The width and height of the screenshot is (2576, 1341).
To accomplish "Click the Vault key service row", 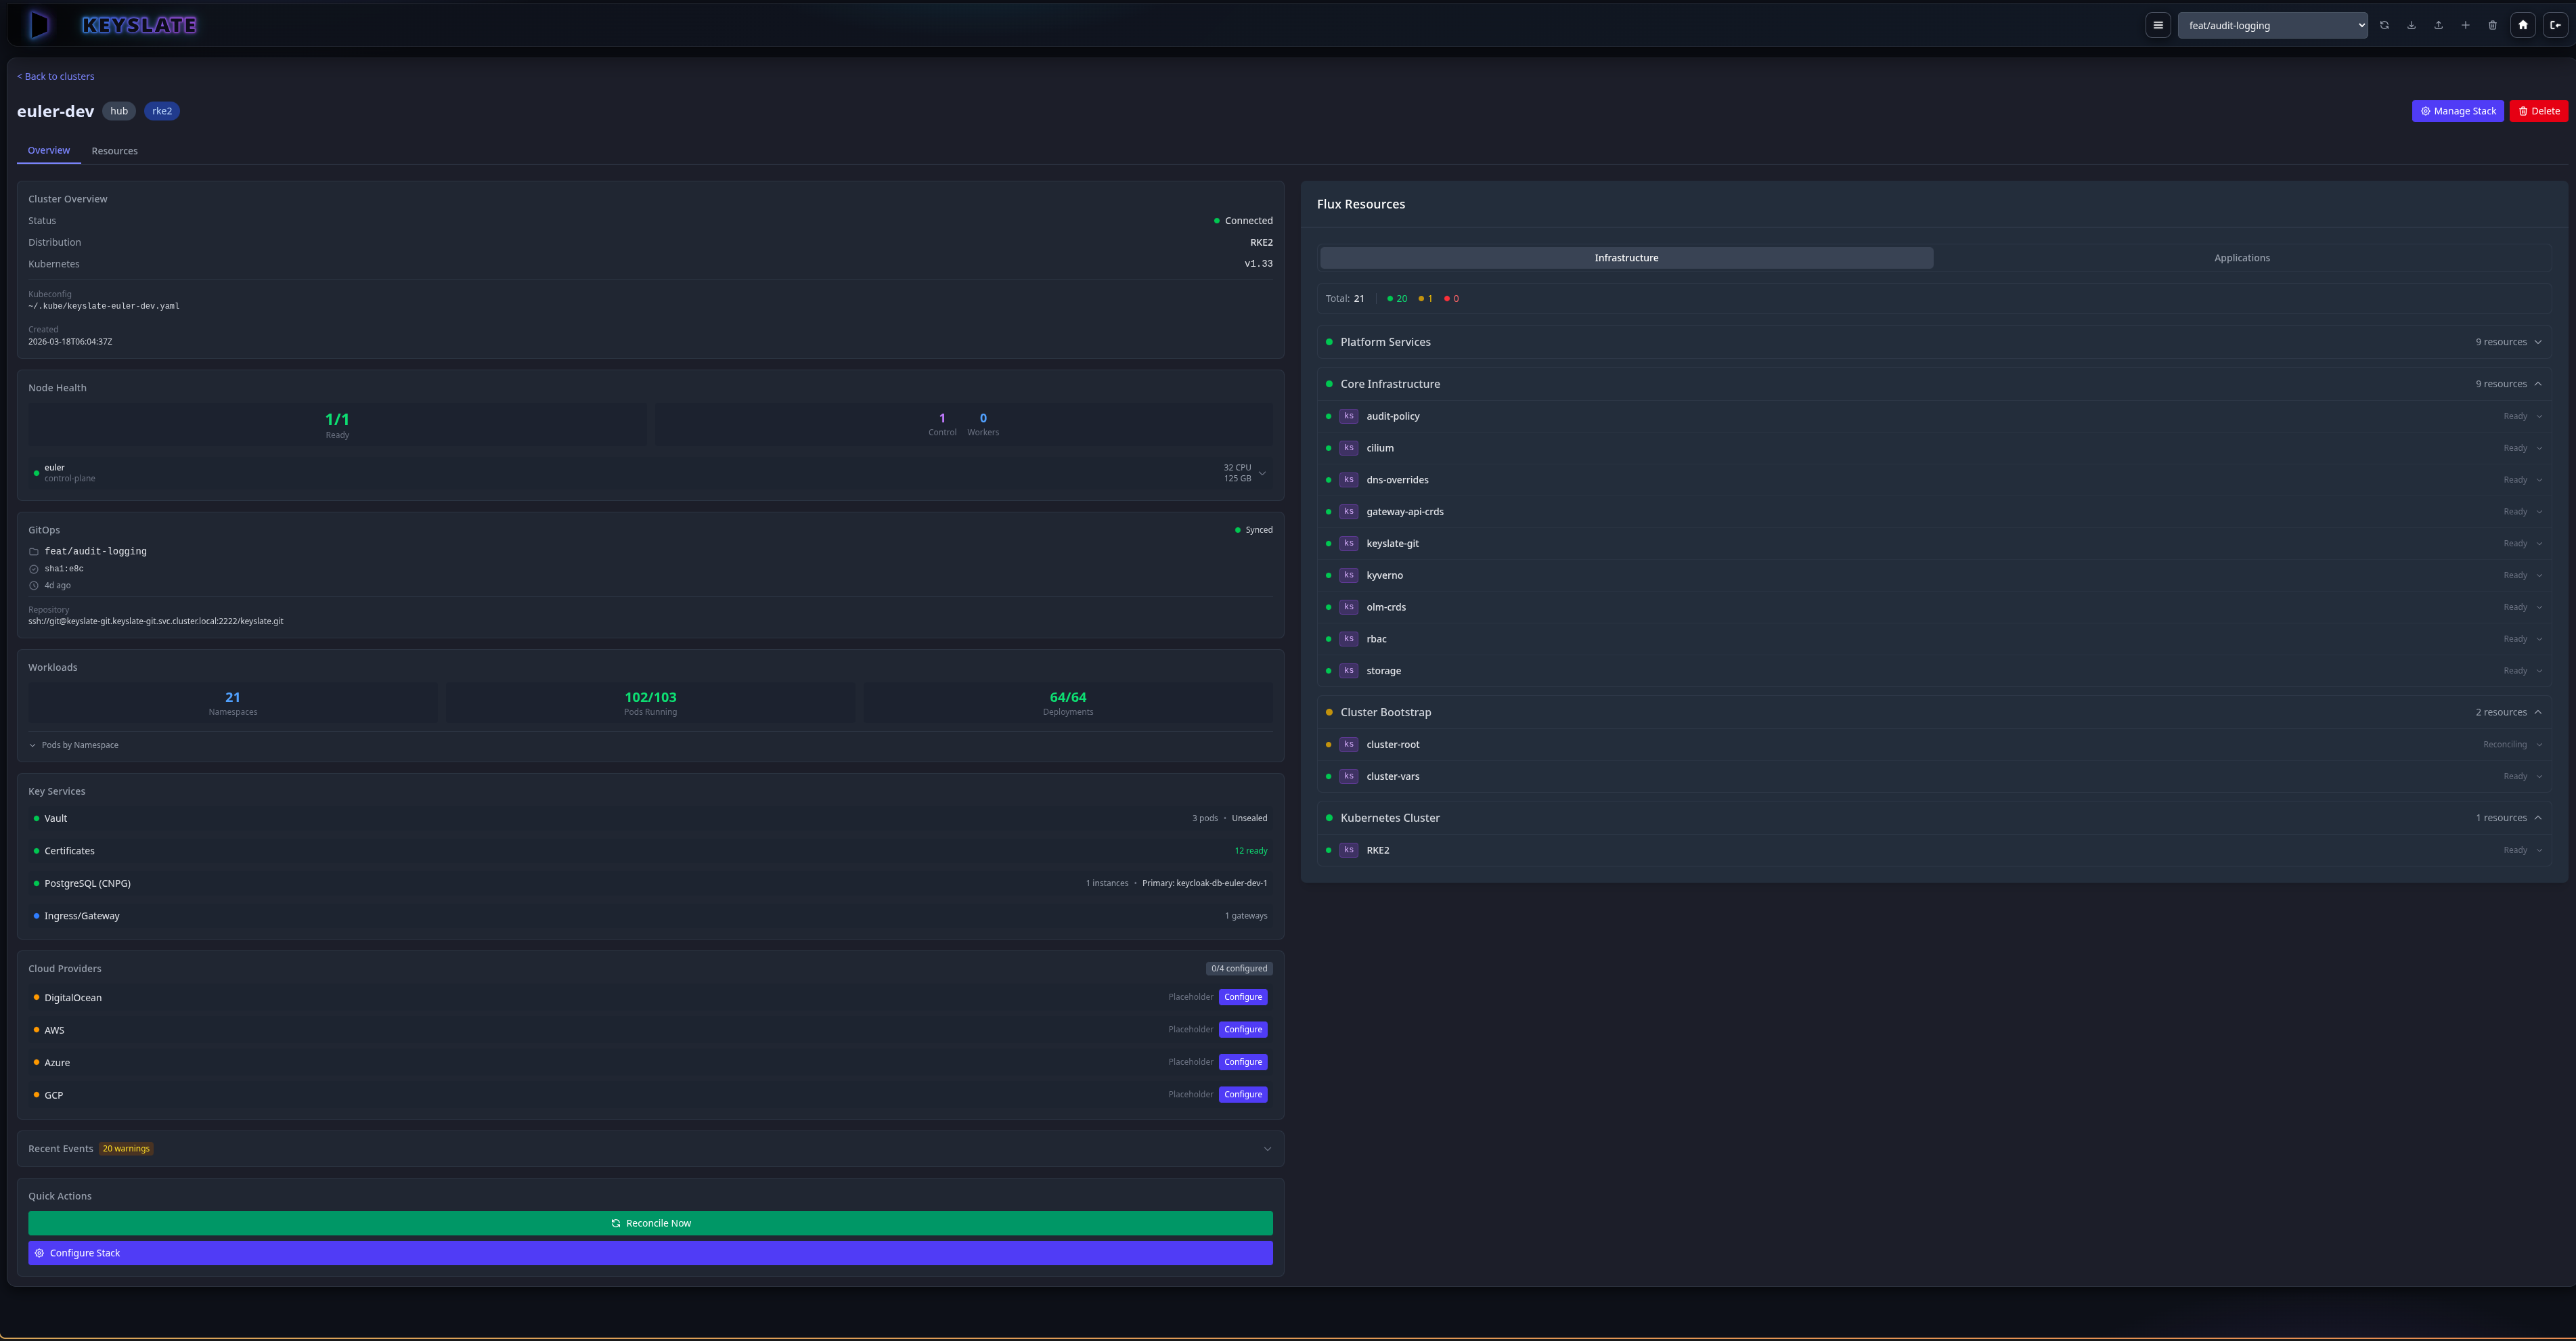I will coord(650,818).
